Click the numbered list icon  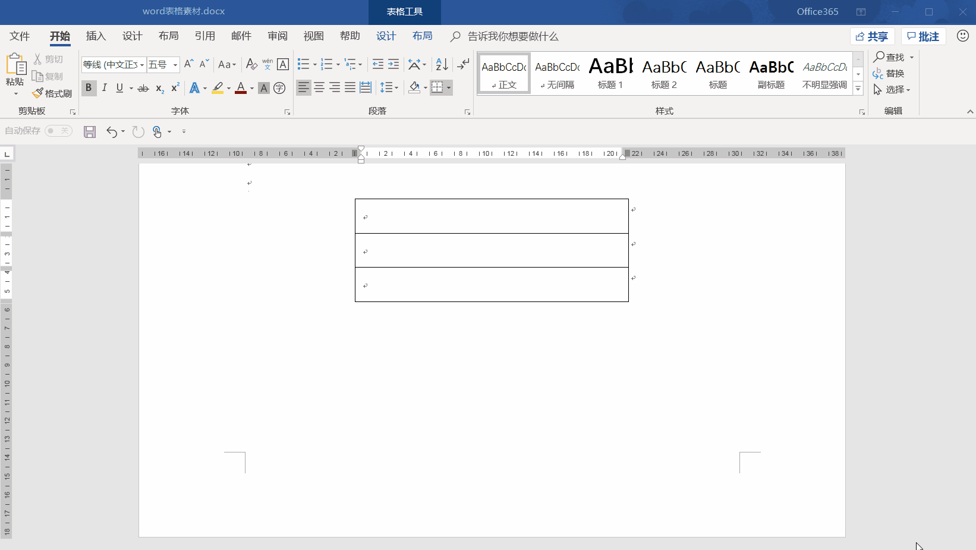[326, 64]
